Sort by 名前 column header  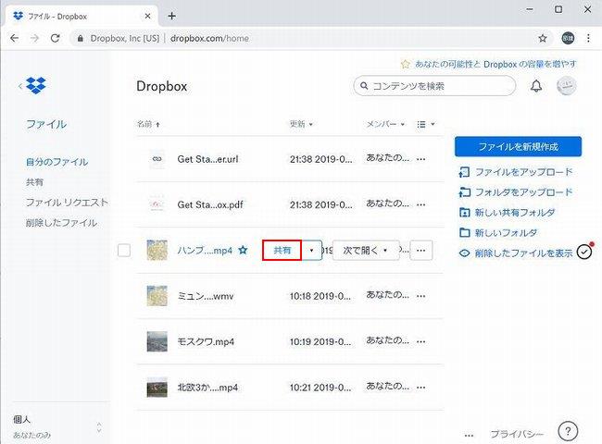point(148,124)
